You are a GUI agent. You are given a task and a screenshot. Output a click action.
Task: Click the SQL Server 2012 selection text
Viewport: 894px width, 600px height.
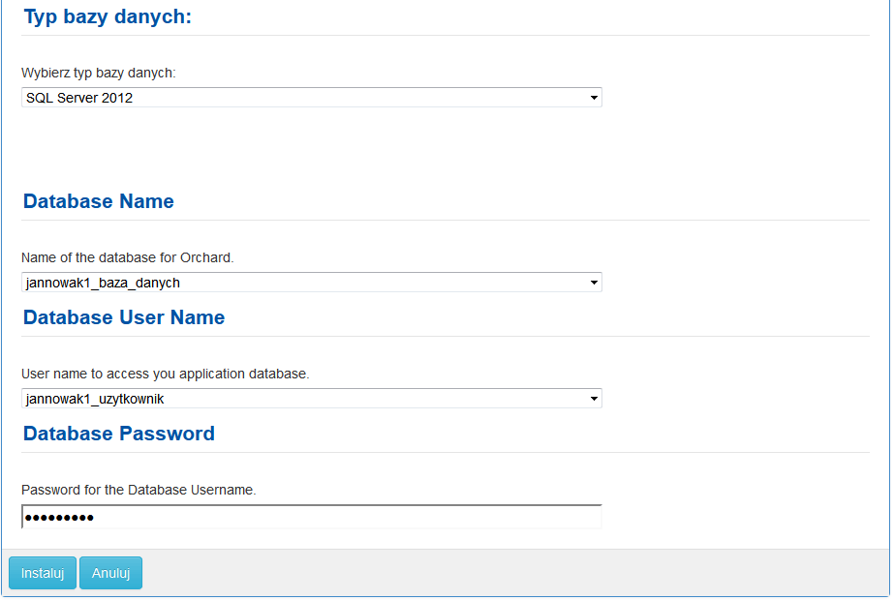(x=79, y=98)
